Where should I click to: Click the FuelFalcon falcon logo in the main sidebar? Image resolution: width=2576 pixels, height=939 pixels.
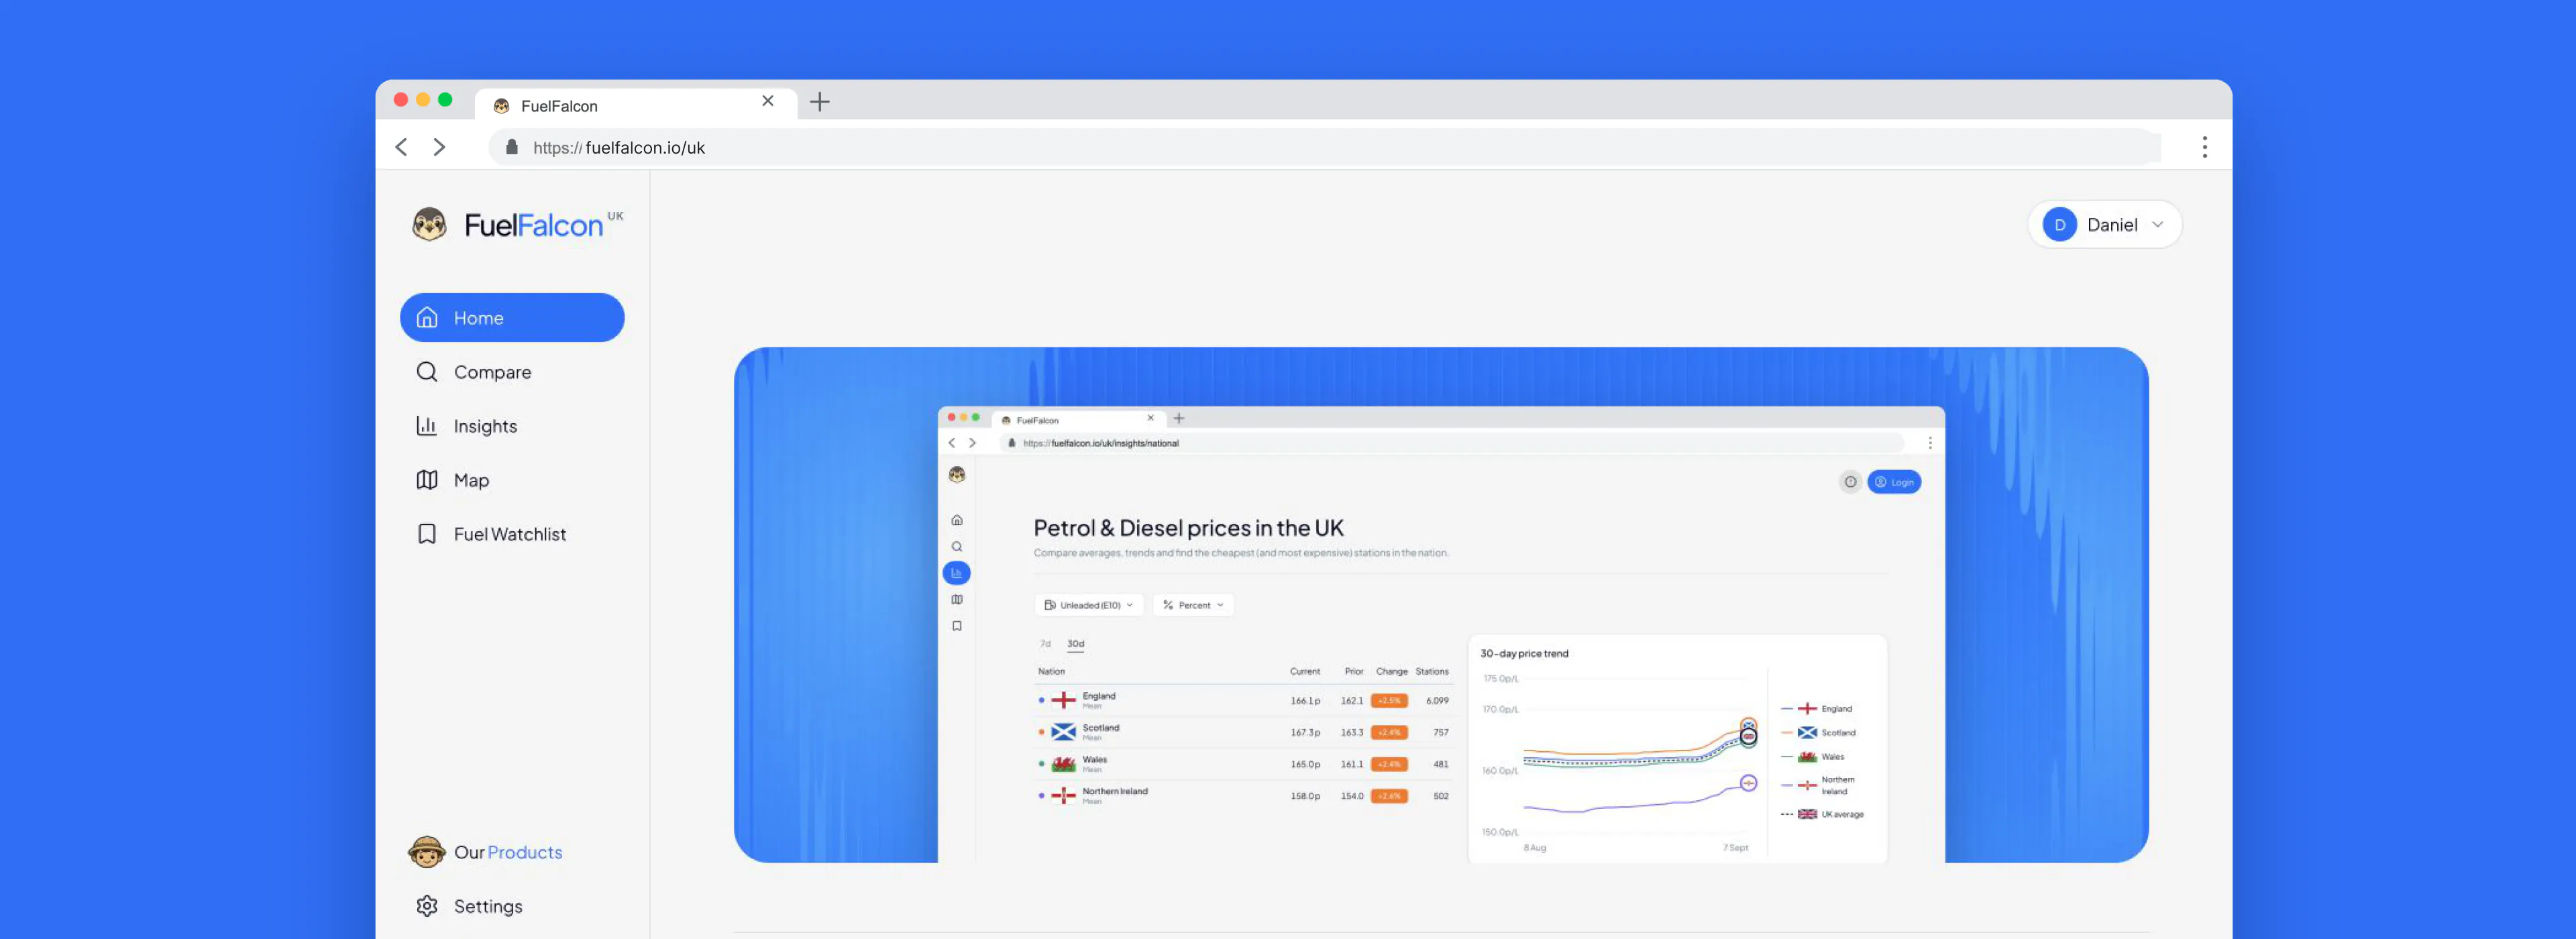pos(430,225)
